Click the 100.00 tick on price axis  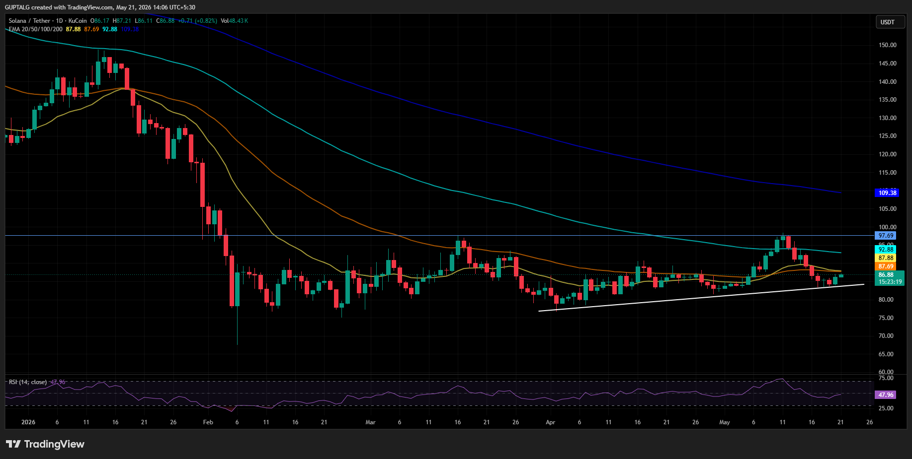point(887,227)
